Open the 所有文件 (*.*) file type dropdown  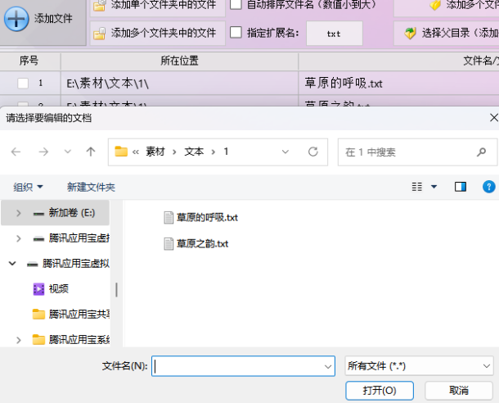tap(418, 366)
